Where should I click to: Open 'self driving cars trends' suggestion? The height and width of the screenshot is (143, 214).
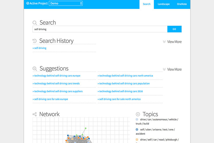[x=57, y=83]
